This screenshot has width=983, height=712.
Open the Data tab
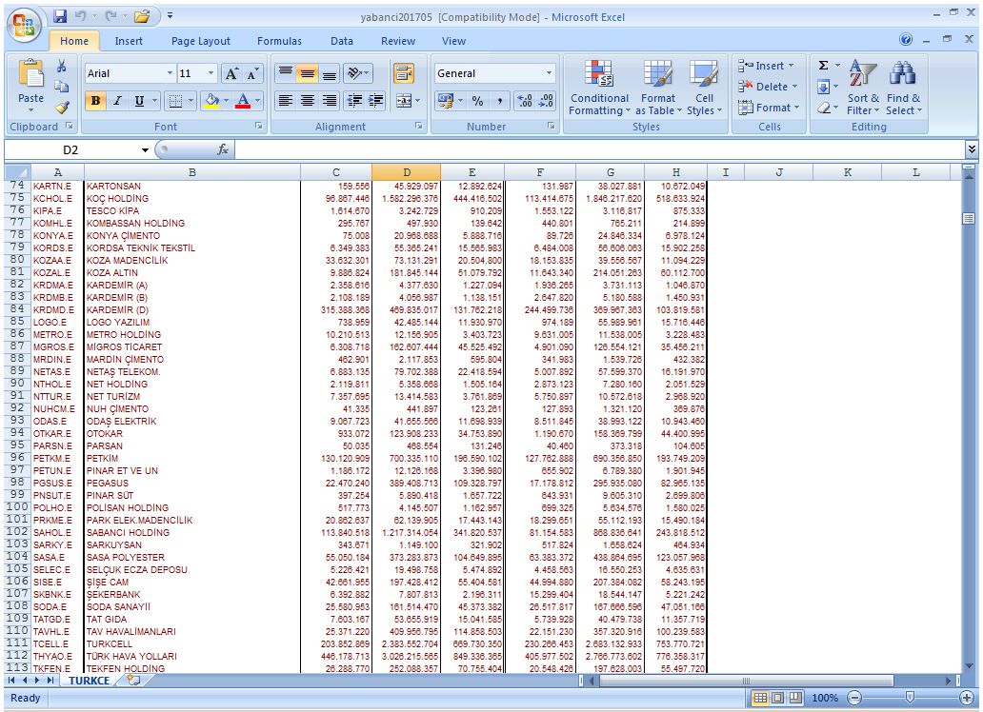click(x=342, y=41)
